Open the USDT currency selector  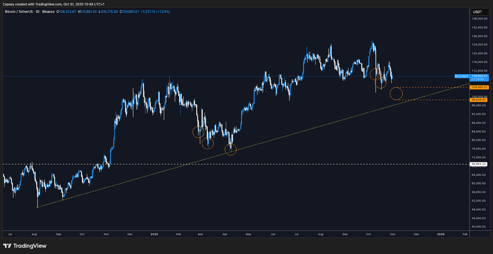coord(480,12)
